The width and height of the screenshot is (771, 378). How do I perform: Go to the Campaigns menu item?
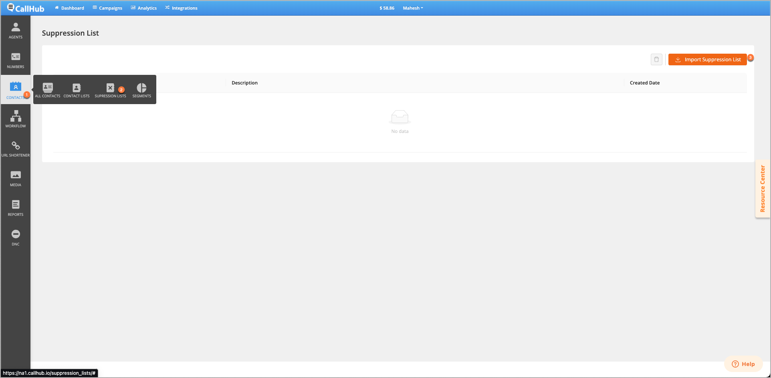pos(107,8)
